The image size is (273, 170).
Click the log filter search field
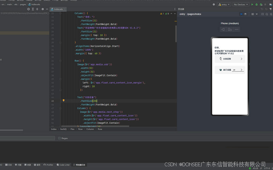click(27, 138)
